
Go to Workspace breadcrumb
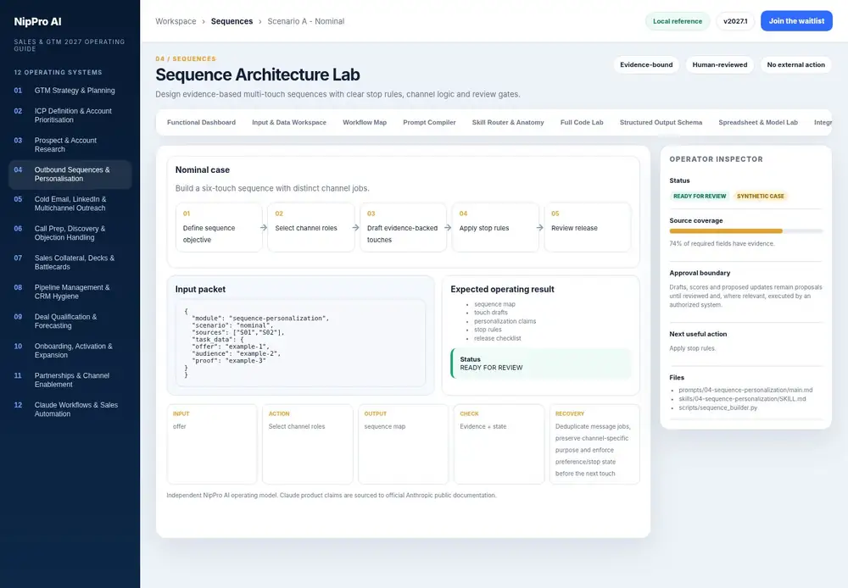click(x=176, y=21)
